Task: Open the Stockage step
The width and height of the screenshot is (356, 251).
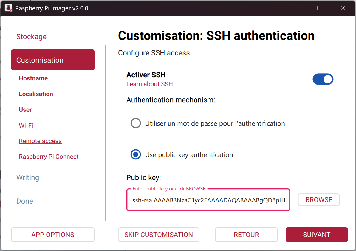Action: tap(31, 37)
